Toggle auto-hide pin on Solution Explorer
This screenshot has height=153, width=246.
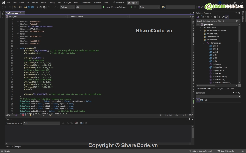[x=236, y=13]
